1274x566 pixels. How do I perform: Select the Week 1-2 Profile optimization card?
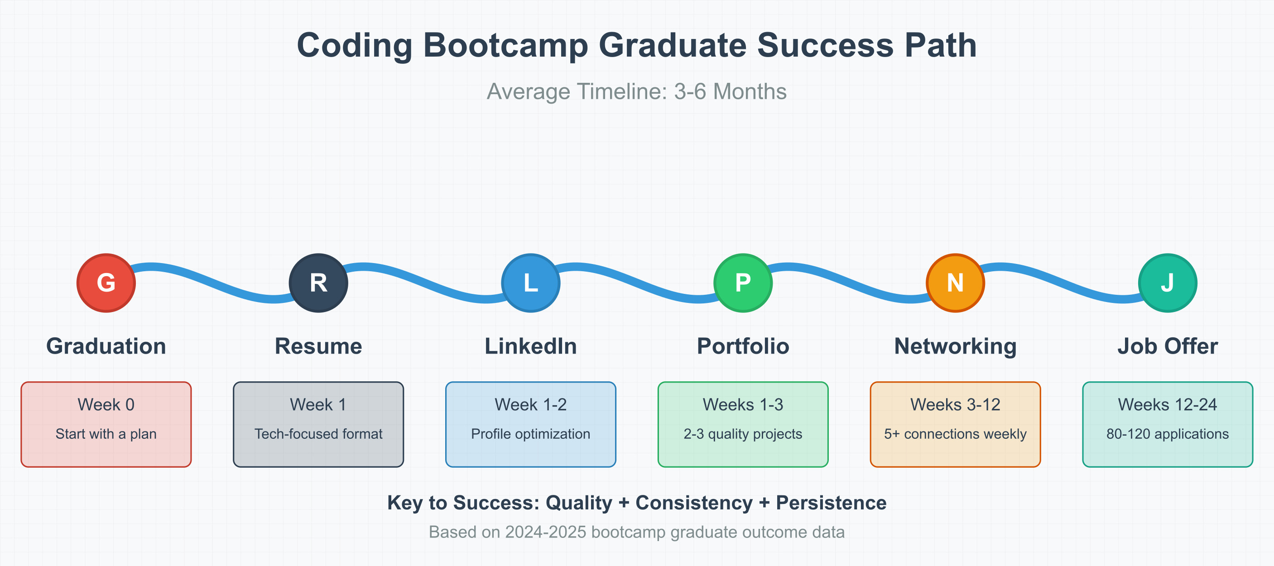click(x=531, y=424)
